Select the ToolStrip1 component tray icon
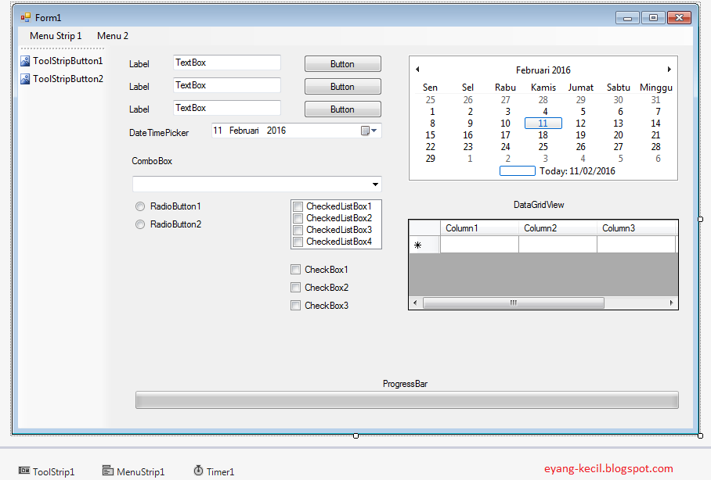Image resolution: width=711 pixels, height=480 pixels. click(x=25, y=471)
